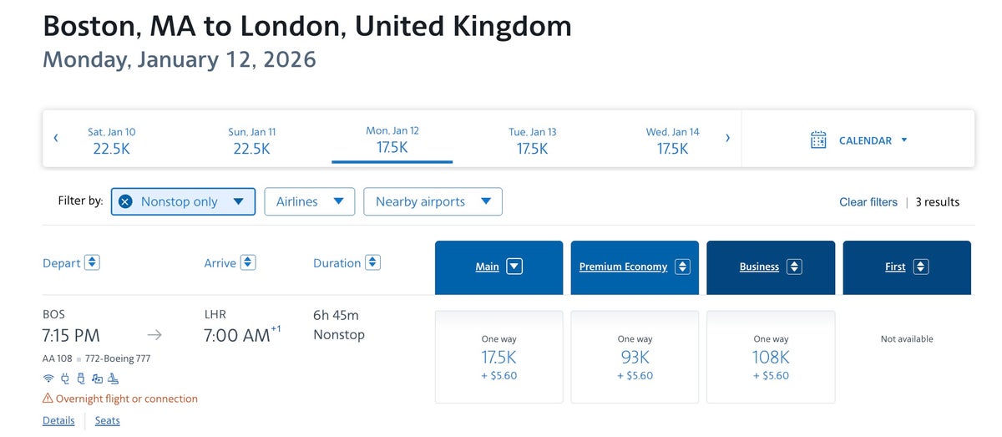The width and height of the screenshot is (1002, 437).
Task: Go to previous dates with left arrow
Action: [x=56, y=138]
